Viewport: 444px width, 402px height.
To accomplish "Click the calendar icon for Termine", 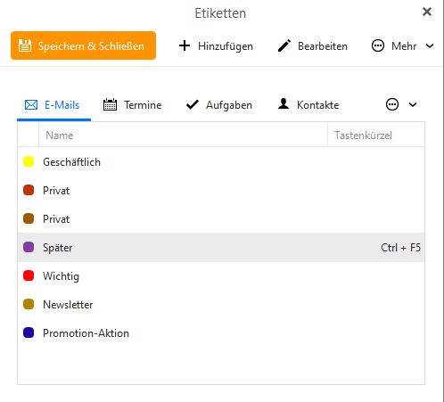I will 110,104.
